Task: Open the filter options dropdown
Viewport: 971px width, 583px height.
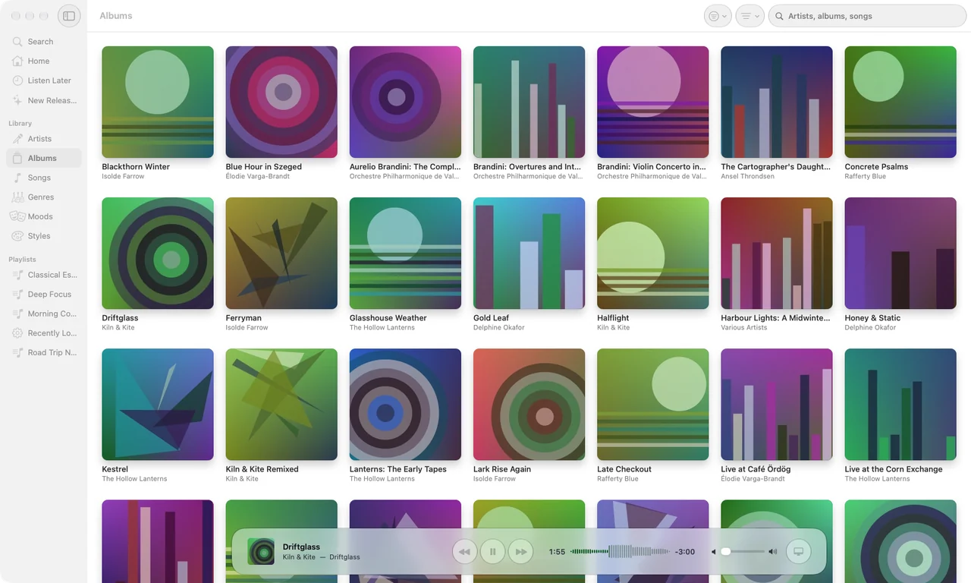Action: 718,16
